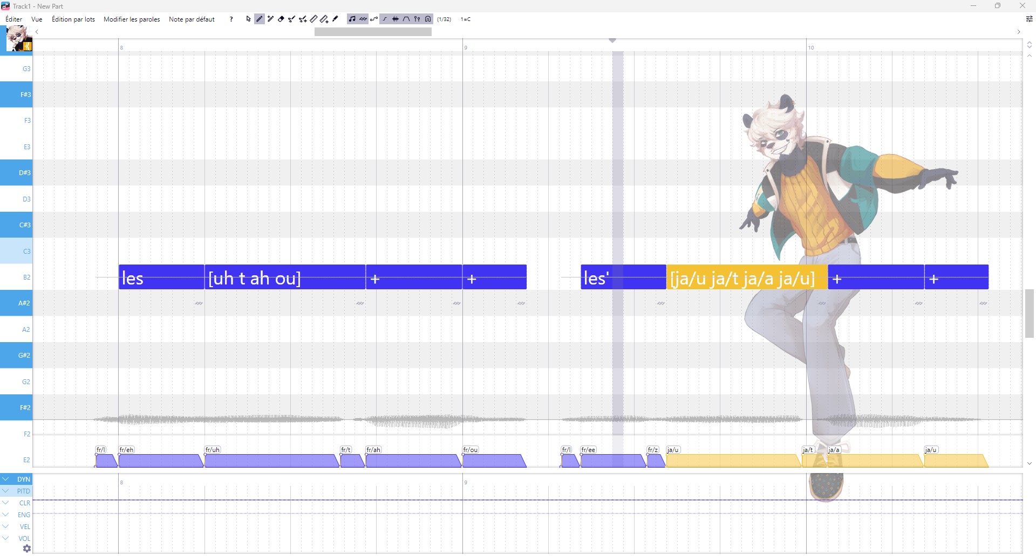1036x556 pixels.
Task: Select the knife tool icon
Action: (335, 19)
